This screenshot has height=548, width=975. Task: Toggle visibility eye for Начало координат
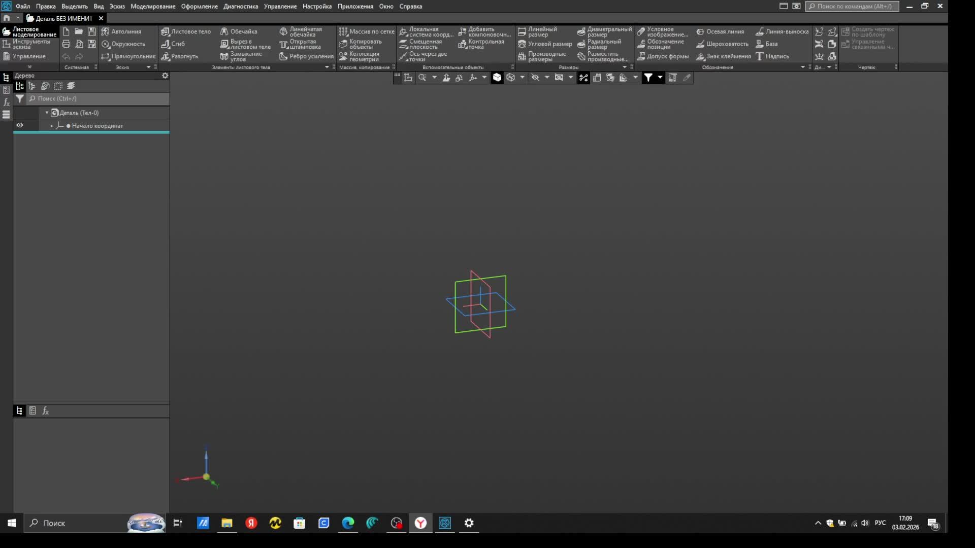pyautogui.click(x=20, y=125)
